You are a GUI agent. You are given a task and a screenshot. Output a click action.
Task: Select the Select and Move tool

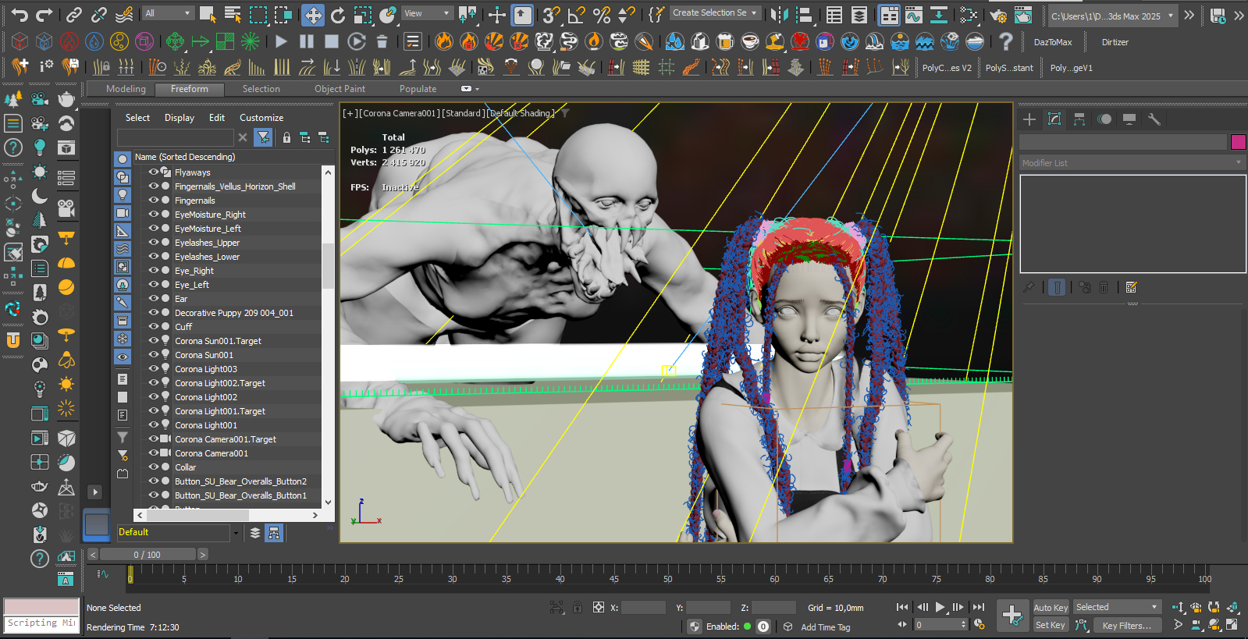click(x=313, y=15)
